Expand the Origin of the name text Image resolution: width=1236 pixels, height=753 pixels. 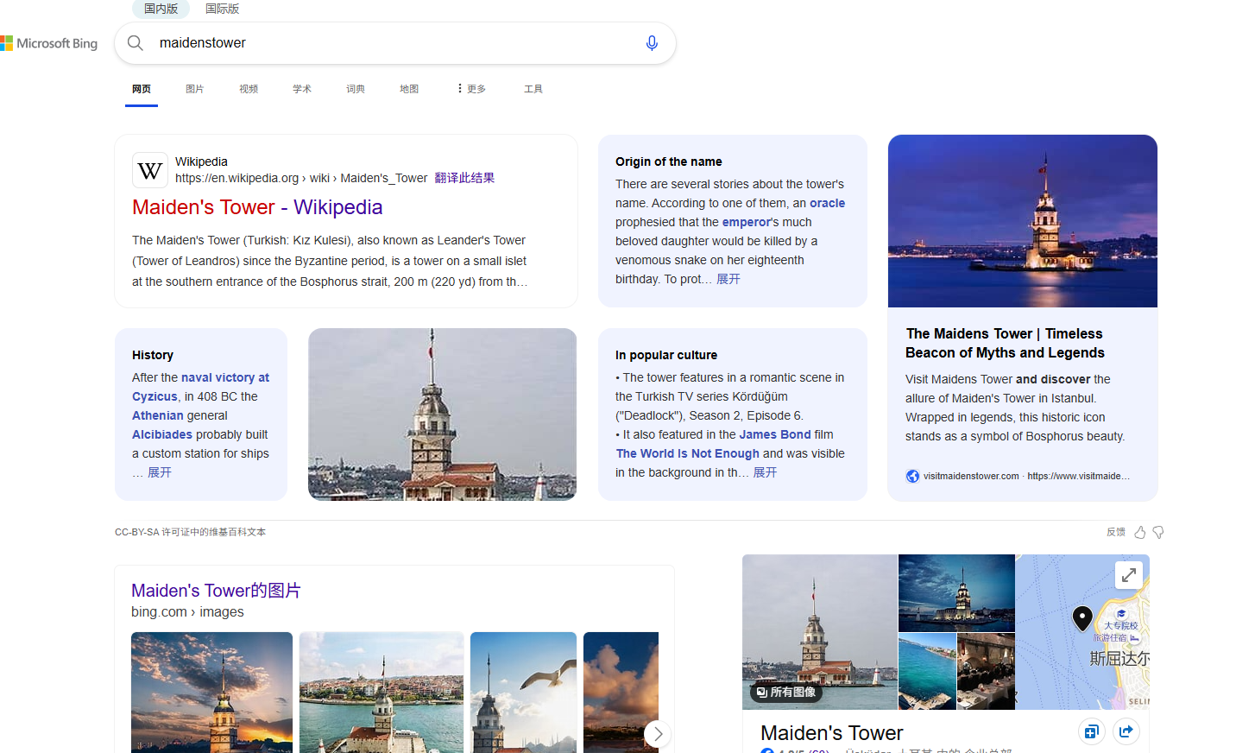pos(728,279)
